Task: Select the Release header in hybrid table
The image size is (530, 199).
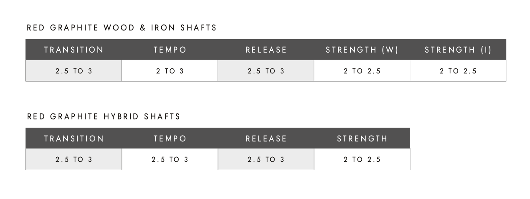Action: (x=266, y=139)
